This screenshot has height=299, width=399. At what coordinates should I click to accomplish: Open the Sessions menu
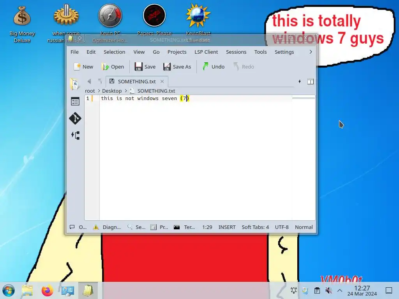[x=236, y=52]
